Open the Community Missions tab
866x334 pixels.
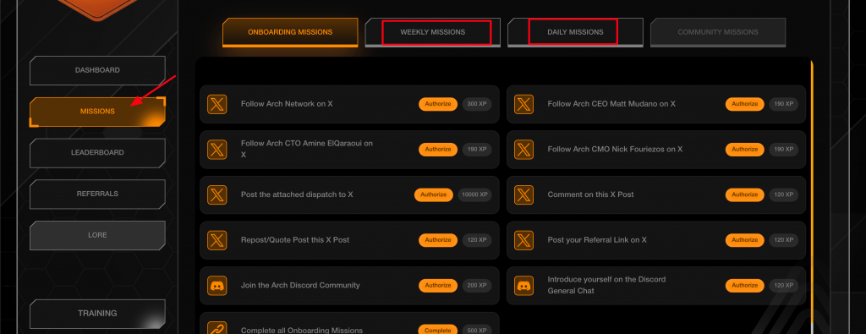pyautogui.click(x=717, y=32)
